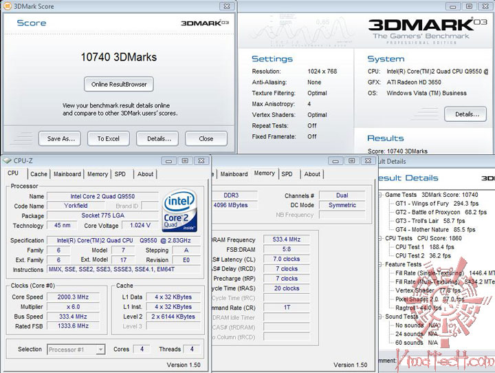The image size is (495, 373).
Task: Maximize the 3DMark03 main window
Action: point(470,6)
